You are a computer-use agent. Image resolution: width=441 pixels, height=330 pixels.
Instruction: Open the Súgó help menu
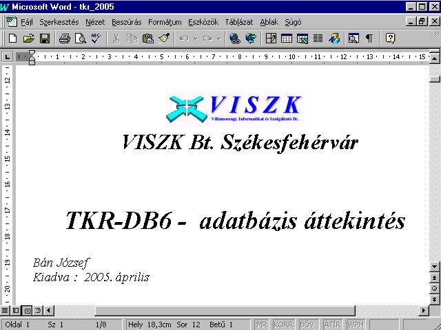pyautogui.click(x=293, y=22)
